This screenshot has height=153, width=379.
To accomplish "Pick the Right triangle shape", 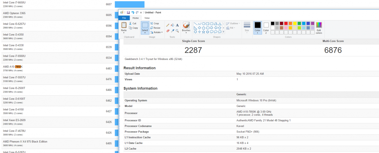I will 196,28.
